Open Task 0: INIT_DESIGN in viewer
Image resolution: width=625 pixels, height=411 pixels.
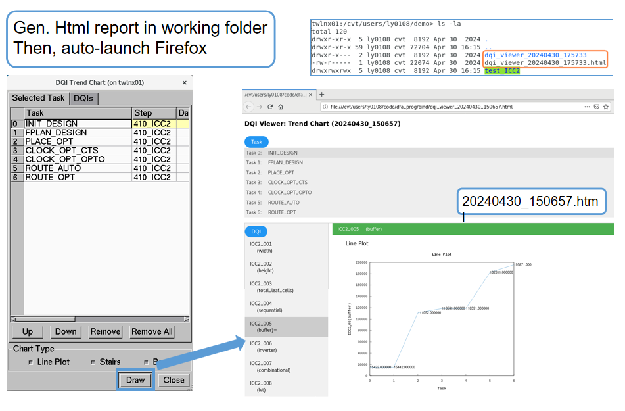coord(429,153)
